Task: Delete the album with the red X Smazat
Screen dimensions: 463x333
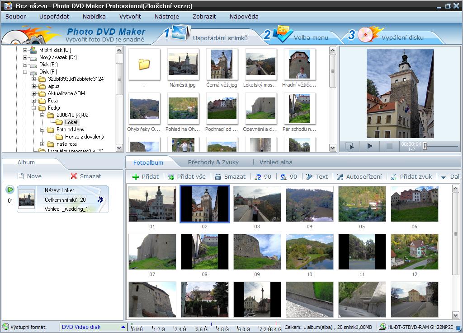Action: tap(74, 176)
